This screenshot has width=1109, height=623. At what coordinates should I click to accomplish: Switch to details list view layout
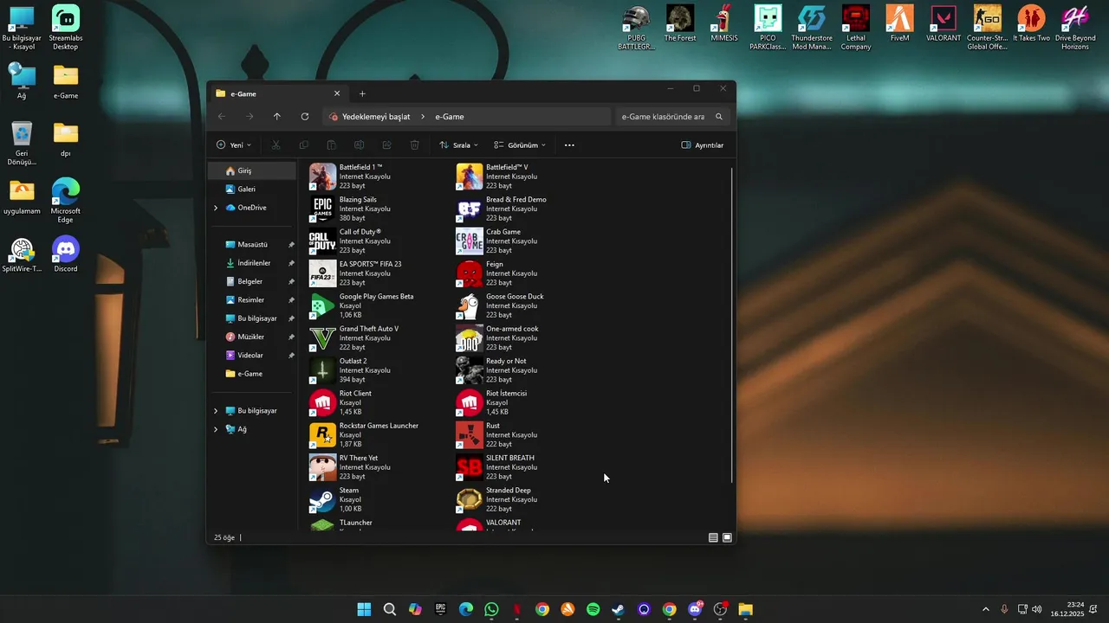coord(713,537)
